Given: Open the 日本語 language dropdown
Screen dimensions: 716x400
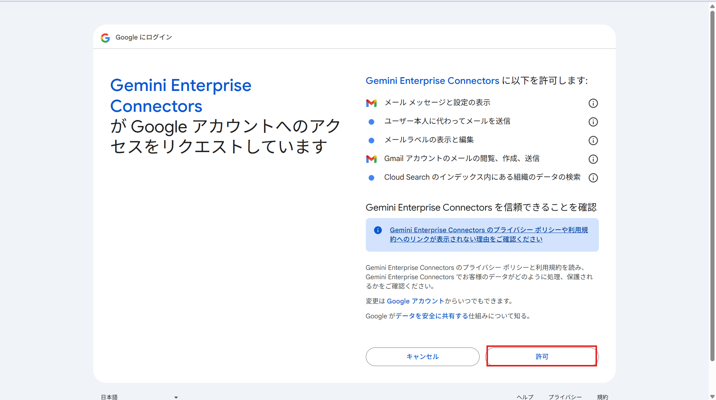Looking at the screenshot, I should [x=139, y=397].
